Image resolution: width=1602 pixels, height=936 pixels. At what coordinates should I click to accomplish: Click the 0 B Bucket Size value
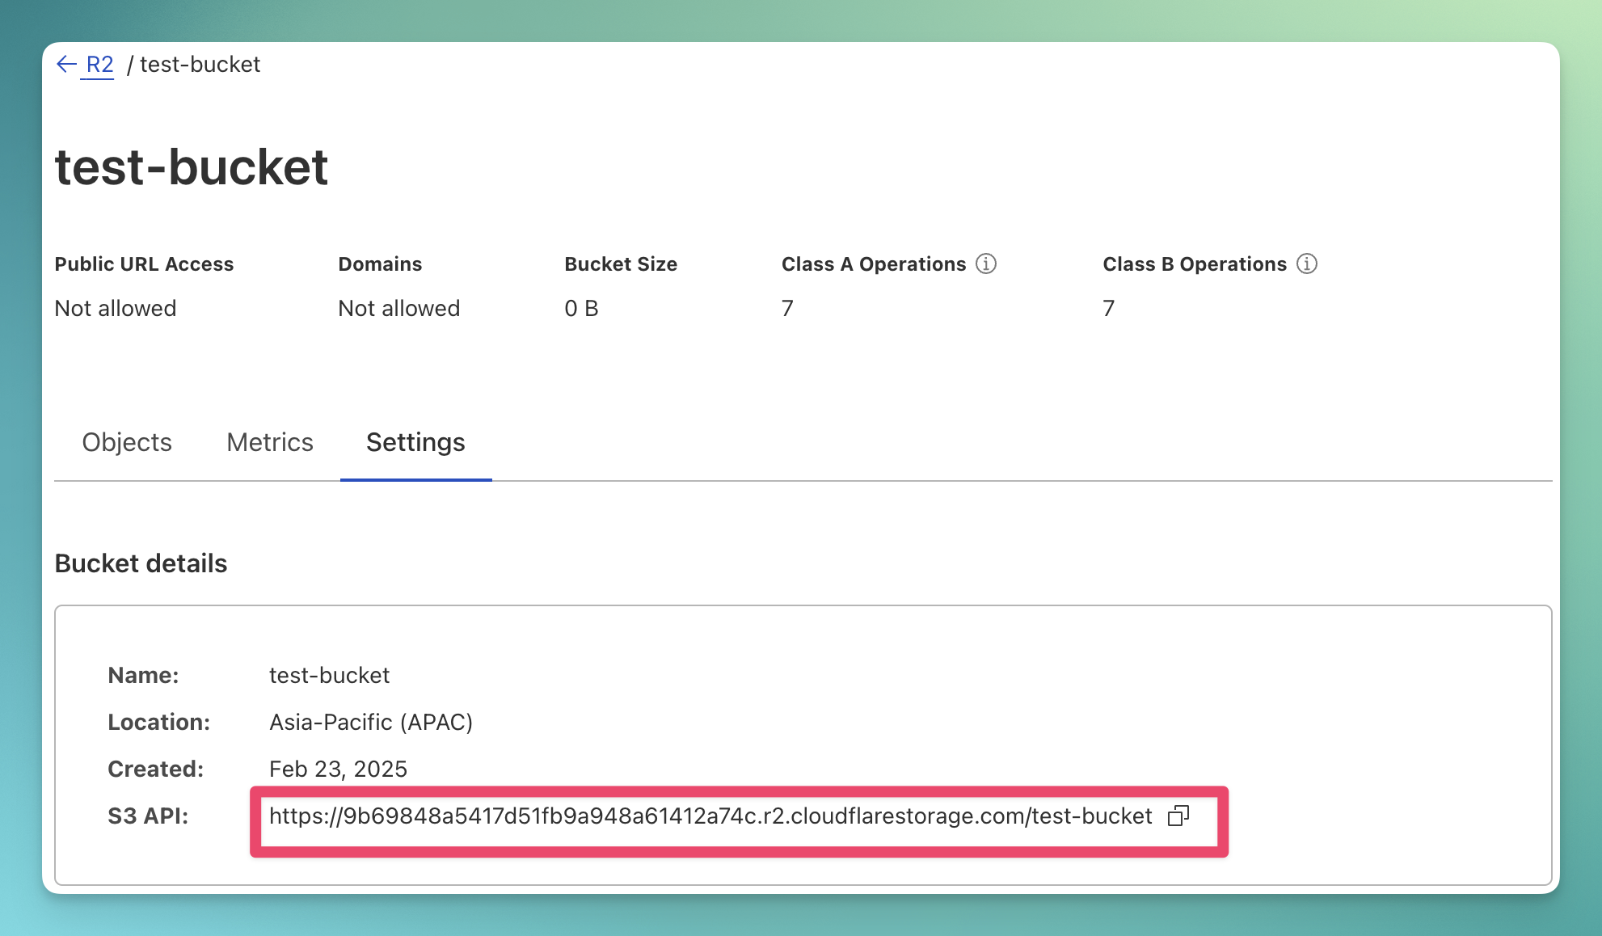(581, 308)
